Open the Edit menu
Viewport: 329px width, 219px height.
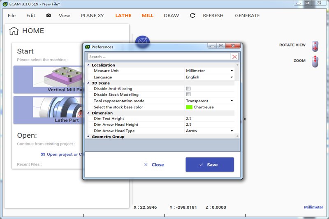pyautogui.click(x=30, y=16)
